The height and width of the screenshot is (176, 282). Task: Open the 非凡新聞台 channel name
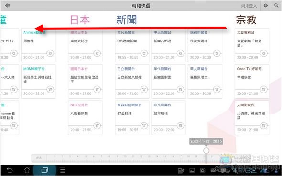[126, 32]
